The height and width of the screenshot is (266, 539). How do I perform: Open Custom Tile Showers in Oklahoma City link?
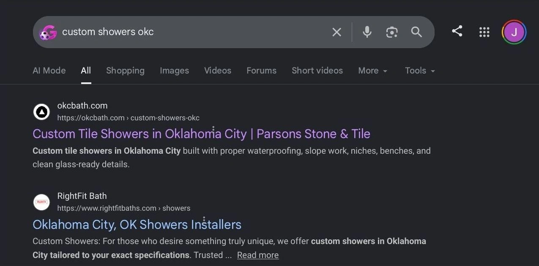click(201, 134)
